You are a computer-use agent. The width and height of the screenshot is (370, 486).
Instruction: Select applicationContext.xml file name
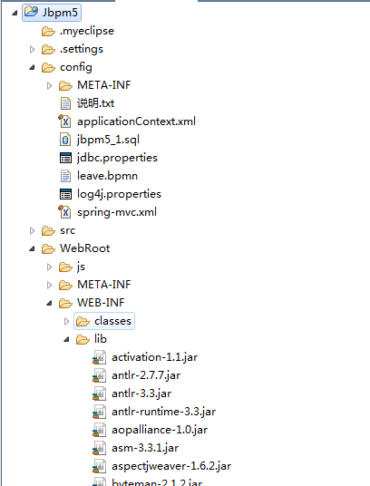[x=136, y=121]
